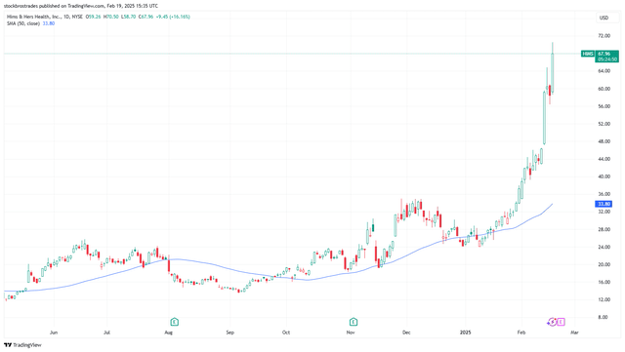
Task: Click the 44.00 price axis label
Action: [604, 159]
